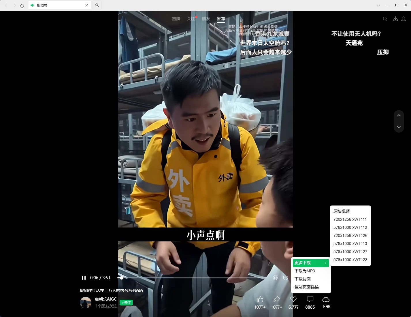This screenshot has width=411, height=317.
Task: Close the 视频号 tab
Action: point(86,5)
